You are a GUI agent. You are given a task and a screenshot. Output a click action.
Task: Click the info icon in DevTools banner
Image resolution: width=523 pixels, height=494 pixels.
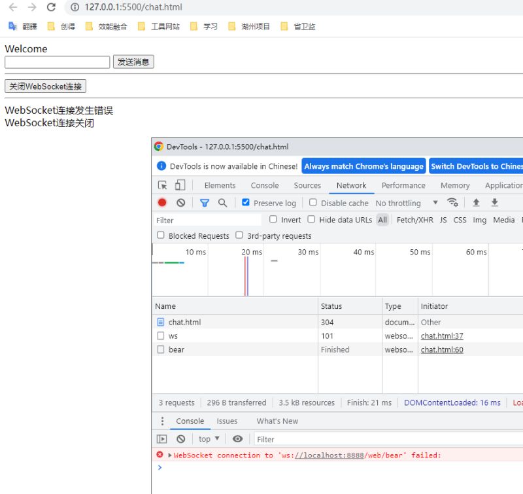161,166
